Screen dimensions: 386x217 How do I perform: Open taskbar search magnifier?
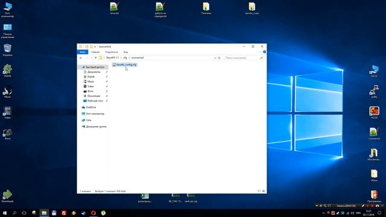pyautogui.click(x=14, y=213)
